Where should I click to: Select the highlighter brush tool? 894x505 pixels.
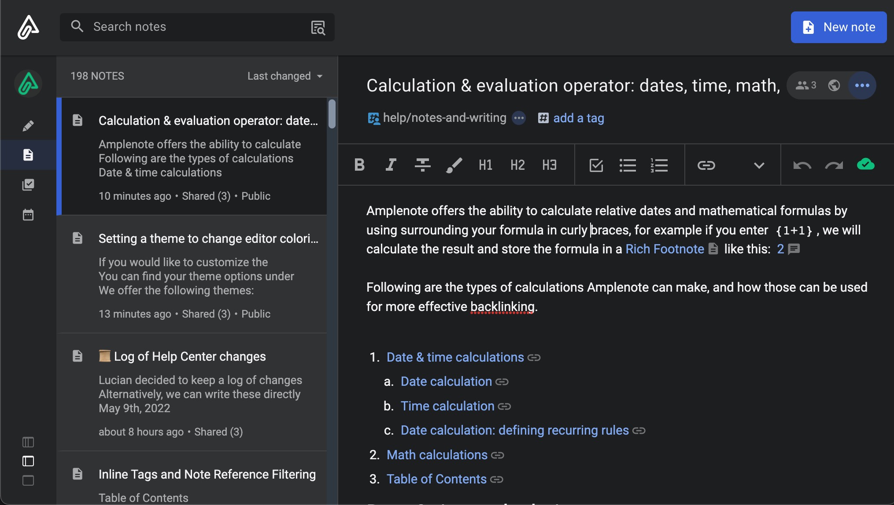454,165
